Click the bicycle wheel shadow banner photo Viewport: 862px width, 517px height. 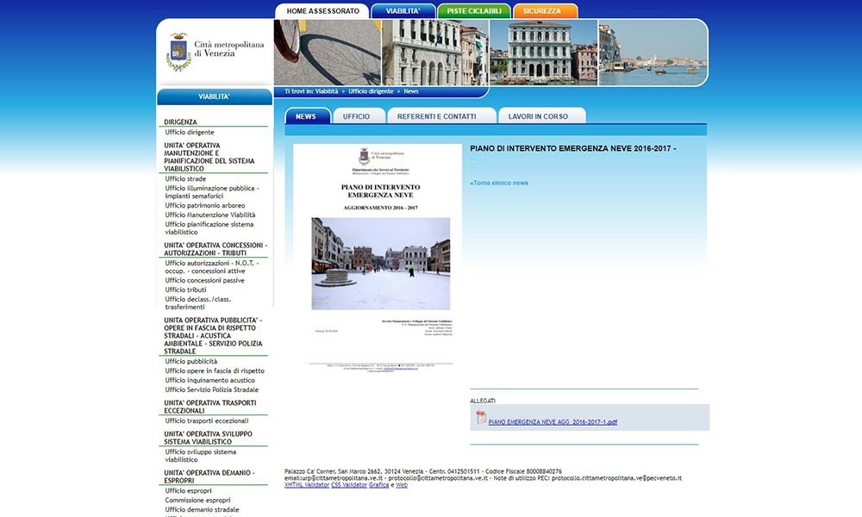coord(327,53)
